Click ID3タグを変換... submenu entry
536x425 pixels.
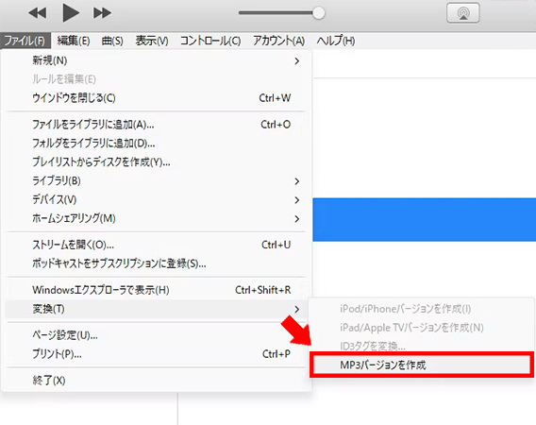(421, 347)
